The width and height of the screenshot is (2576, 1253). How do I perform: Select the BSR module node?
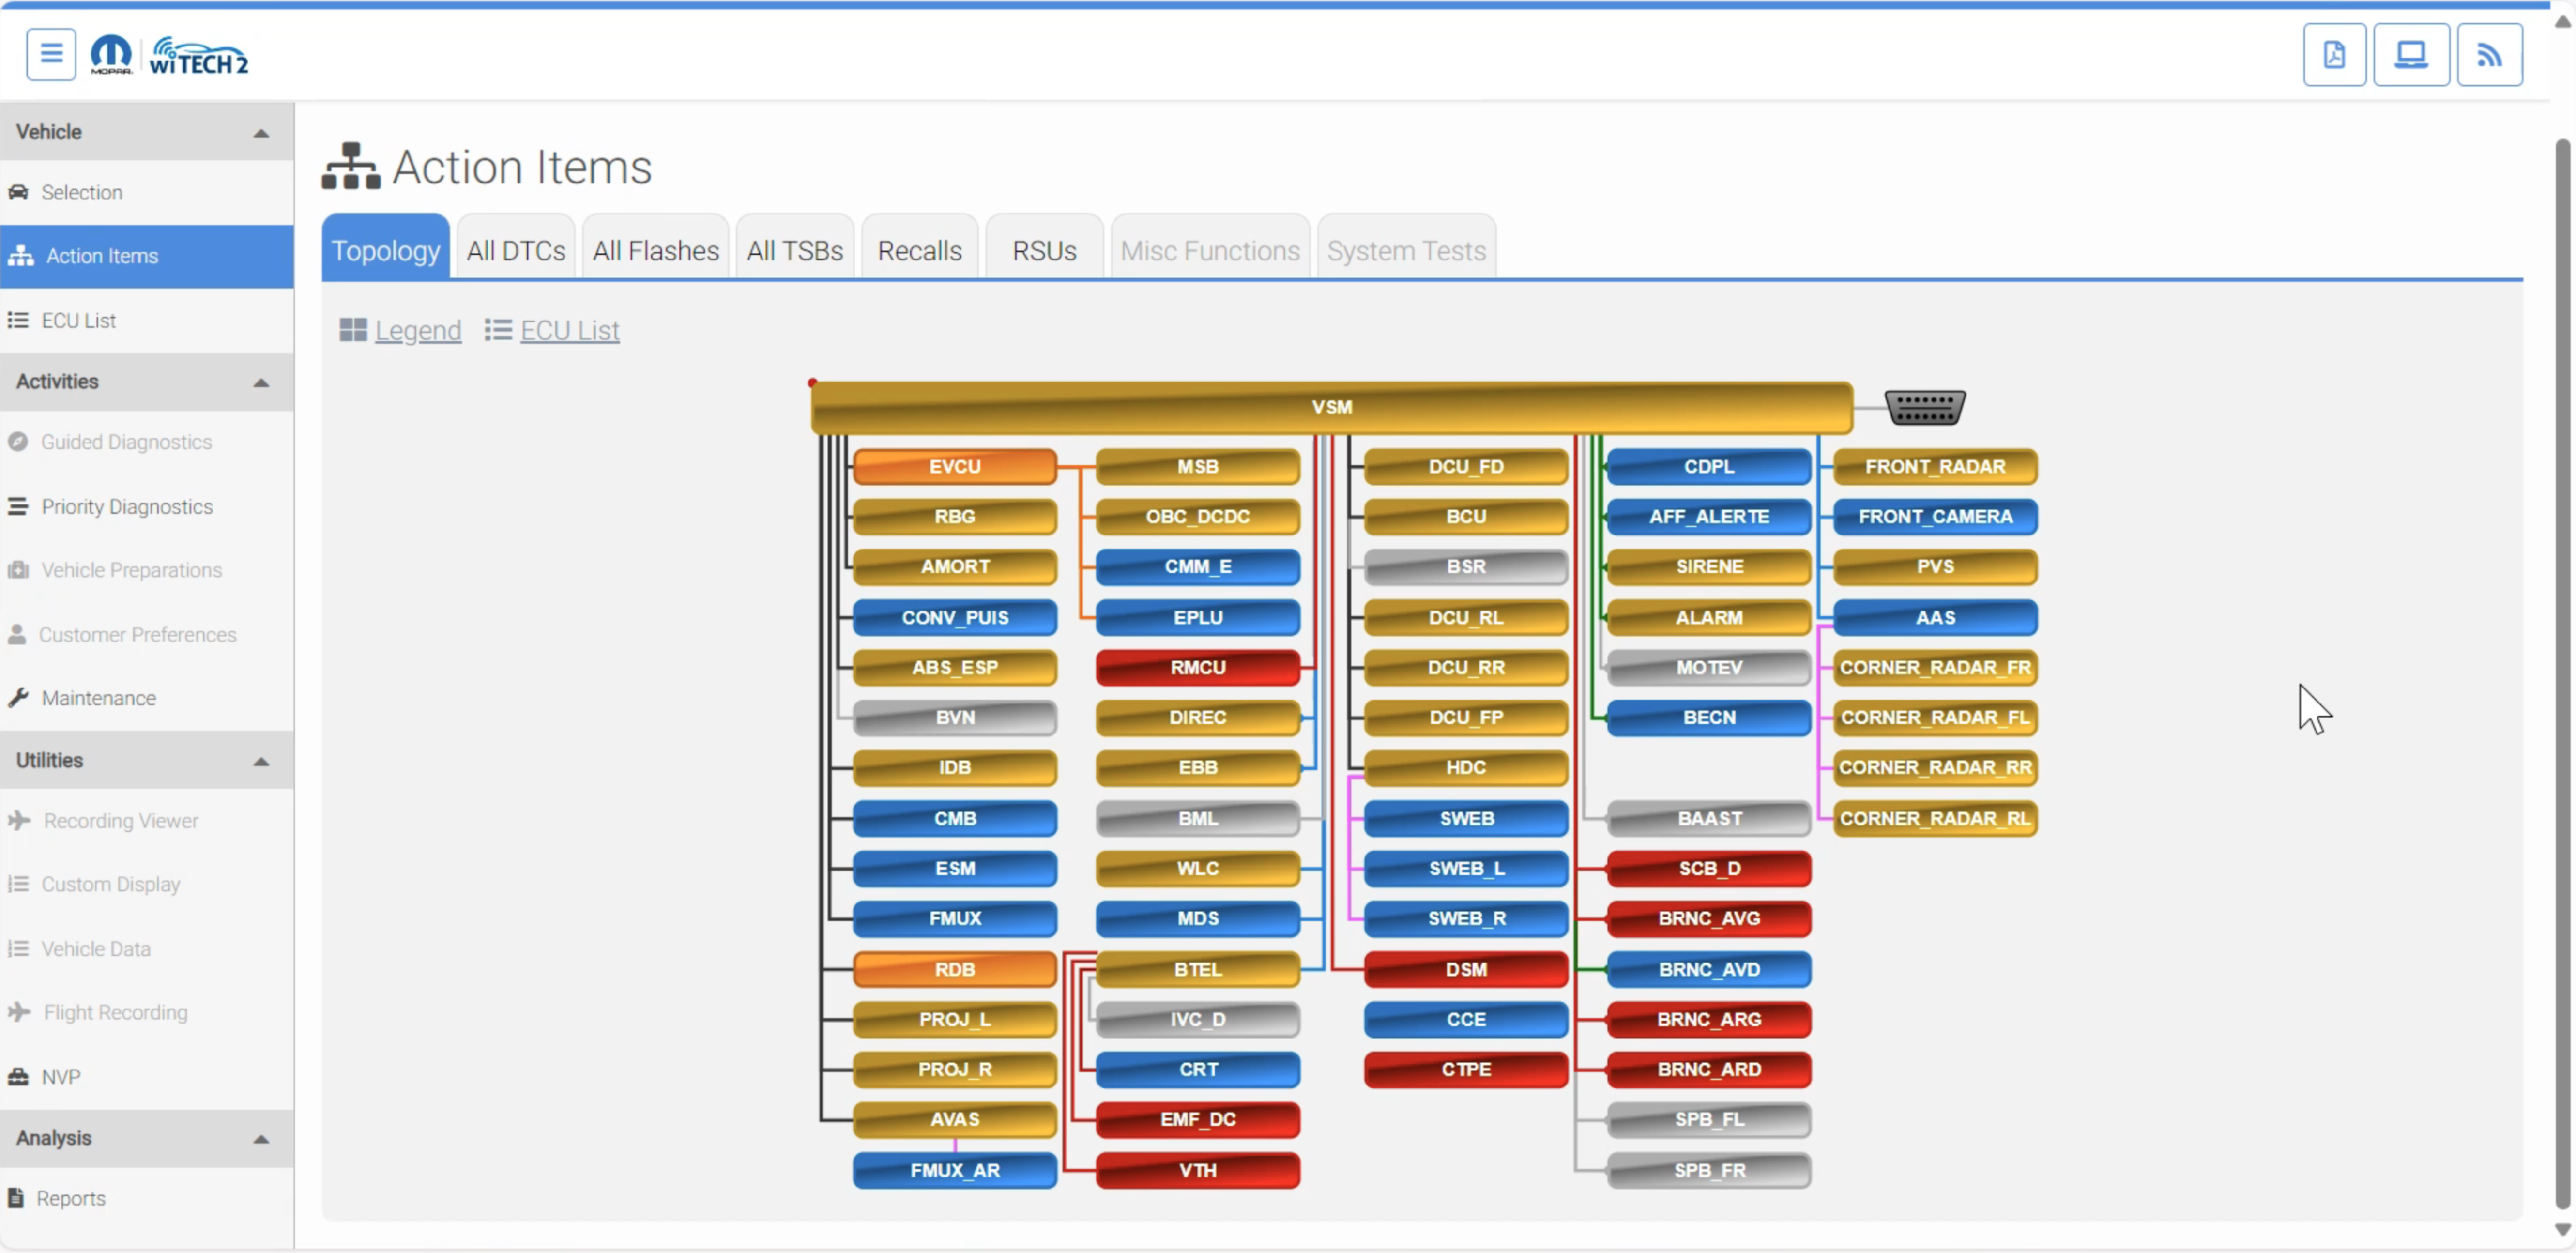(1466, 566)
